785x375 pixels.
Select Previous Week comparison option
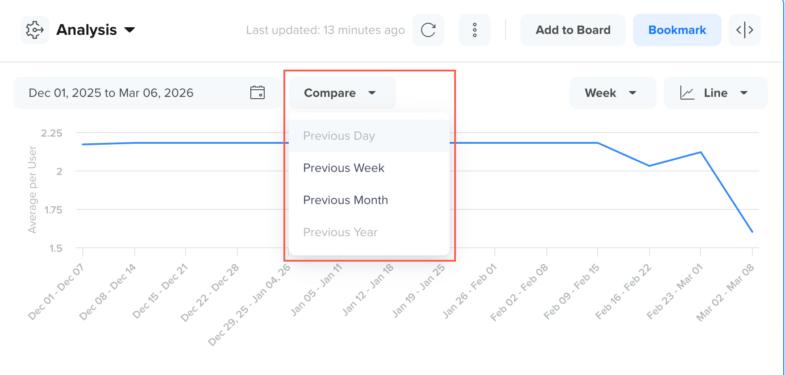343,168
